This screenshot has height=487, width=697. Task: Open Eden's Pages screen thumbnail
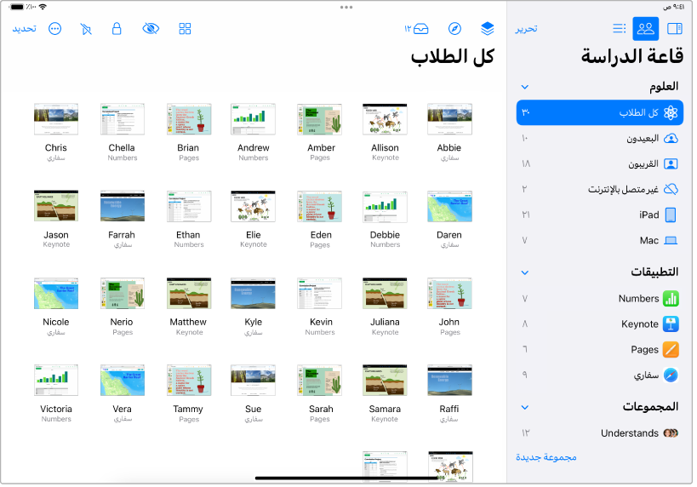320,206
